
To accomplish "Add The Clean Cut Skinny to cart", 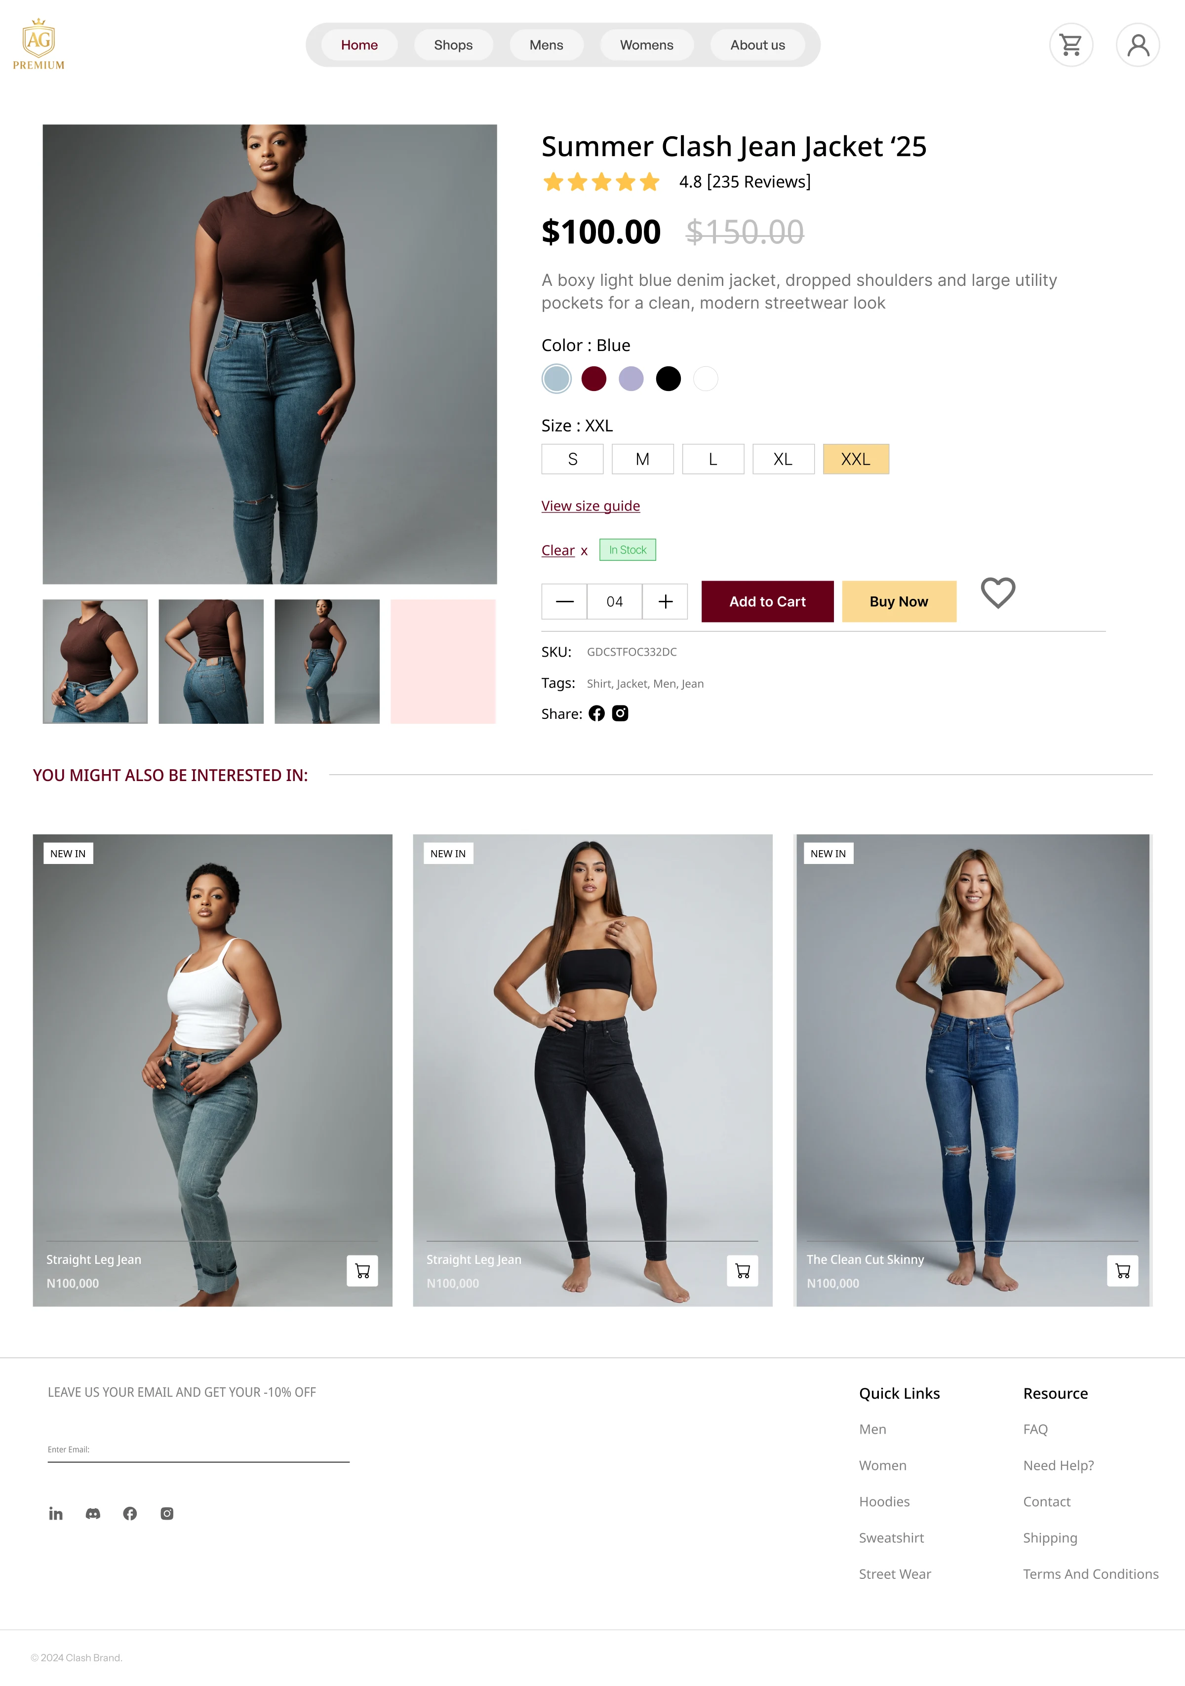I will click(1123, 1270).
